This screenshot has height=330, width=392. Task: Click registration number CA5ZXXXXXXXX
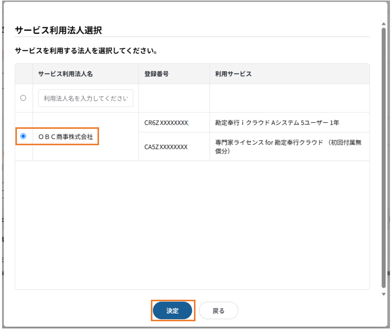click(166, 147)
